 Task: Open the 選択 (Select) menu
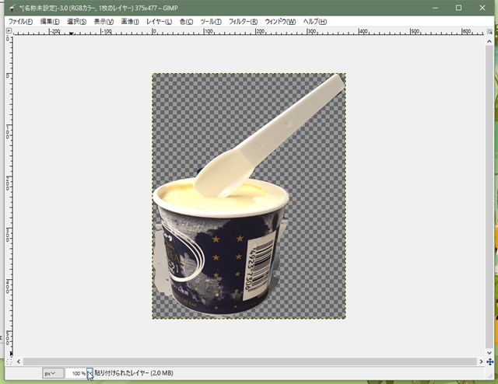[76, 21]
